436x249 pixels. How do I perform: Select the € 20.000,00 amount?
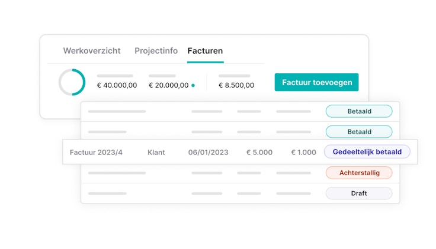click(168, 85)
